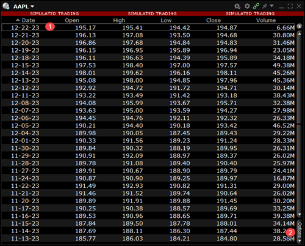Expand the arrow menu next to the pushpin
This screenshot has width=305, height=246.
[x=271, y=6]
